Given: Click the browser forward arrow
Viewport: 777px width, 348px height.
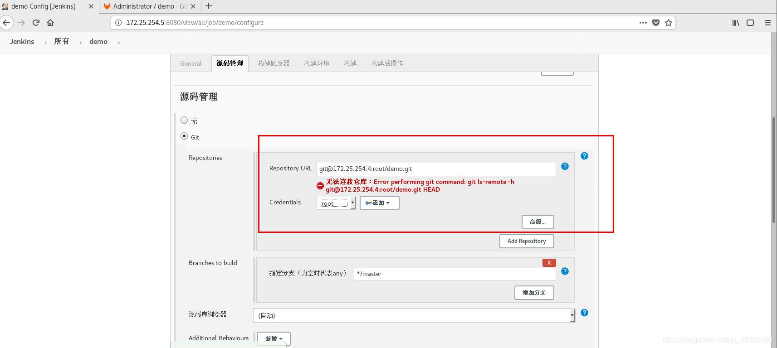Looking at the screenshot, I should 21,23.
